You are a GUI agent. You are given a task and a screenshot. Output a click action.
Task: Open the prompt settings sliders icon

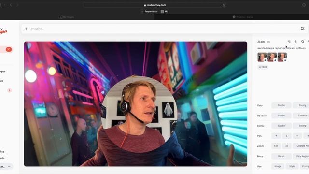303,29
